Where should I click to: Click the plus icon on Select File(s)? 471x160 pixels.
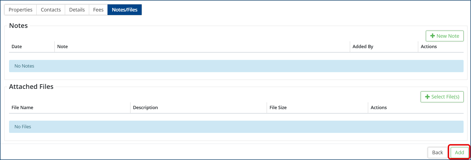point(427,97)
